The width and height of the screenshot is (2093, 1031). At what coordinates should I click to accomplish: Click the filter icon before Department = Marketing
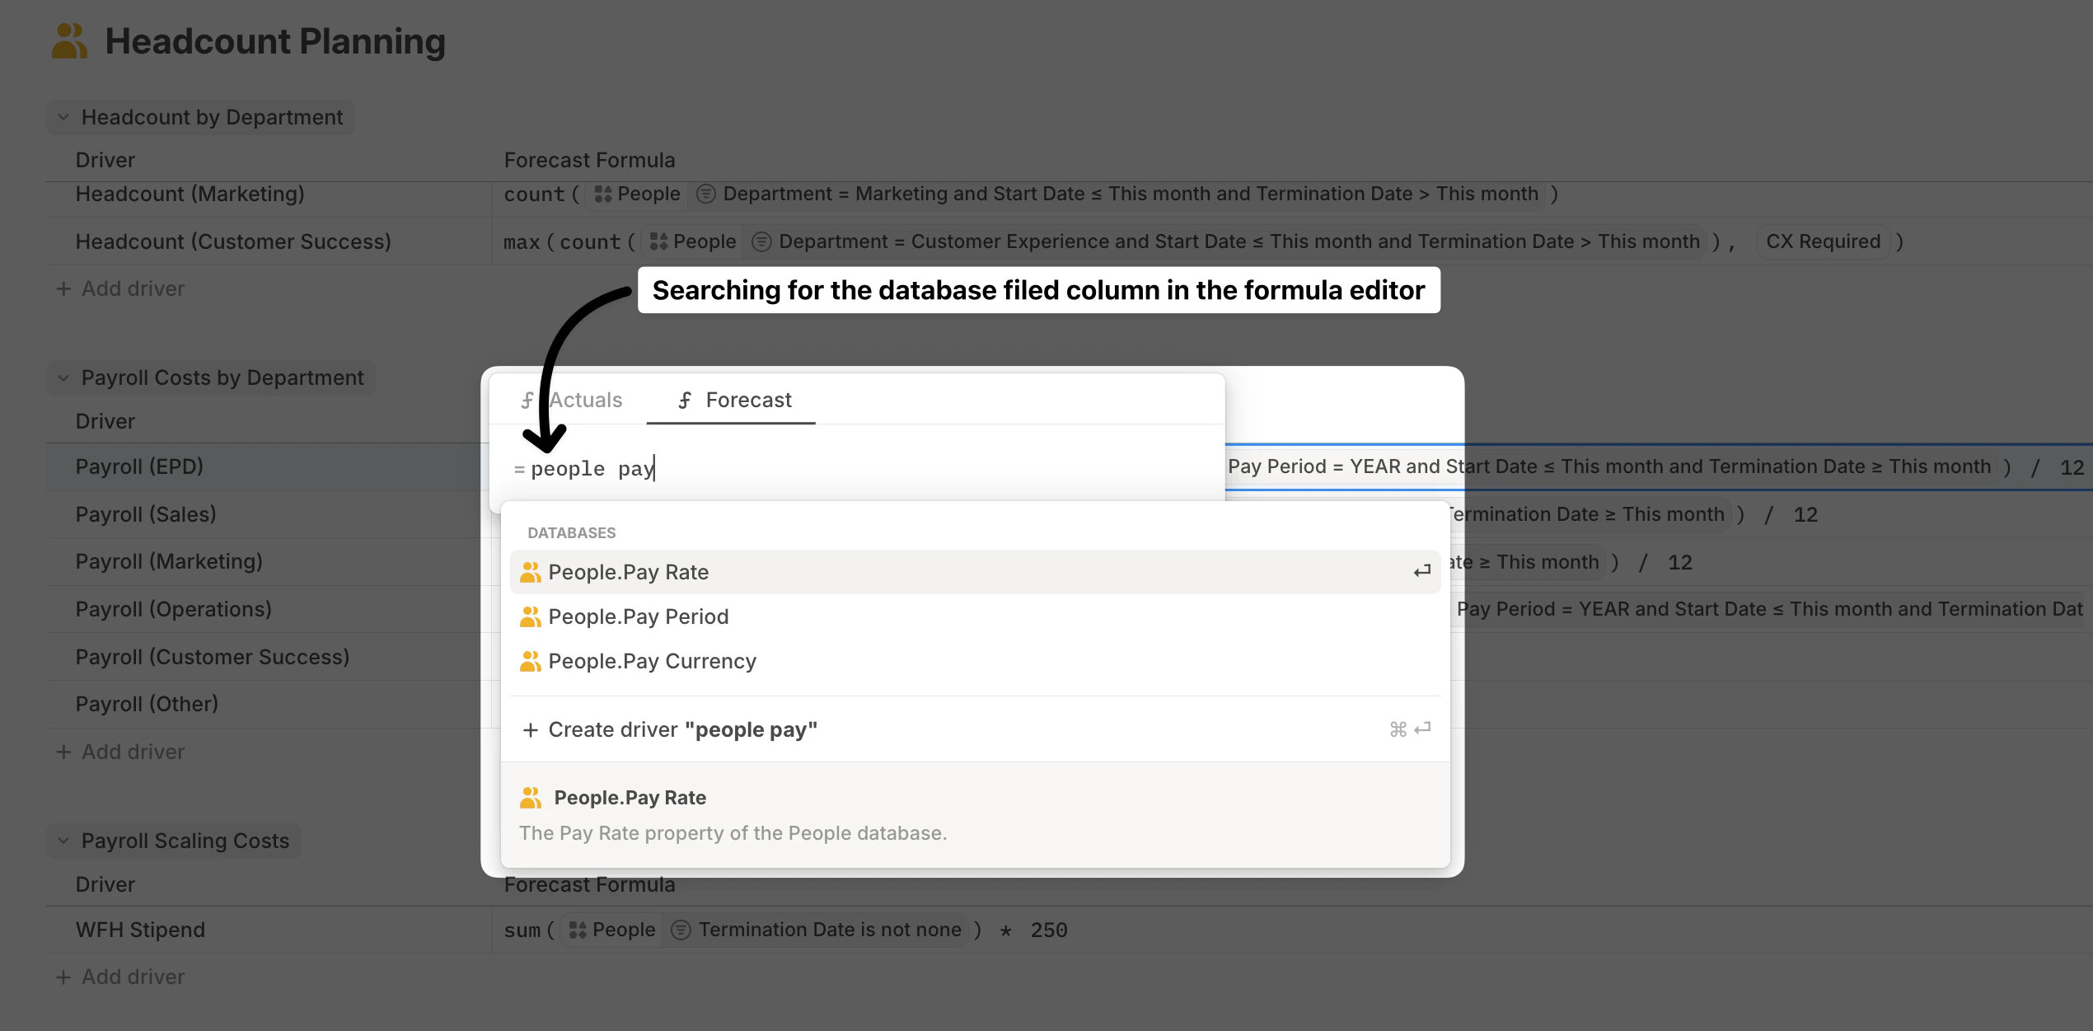point(705,194)
